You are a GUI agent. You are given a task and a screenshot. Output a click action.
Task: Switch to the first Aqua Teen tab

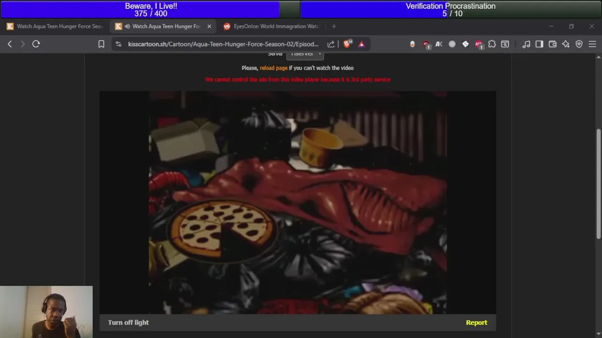pos(55,26)
